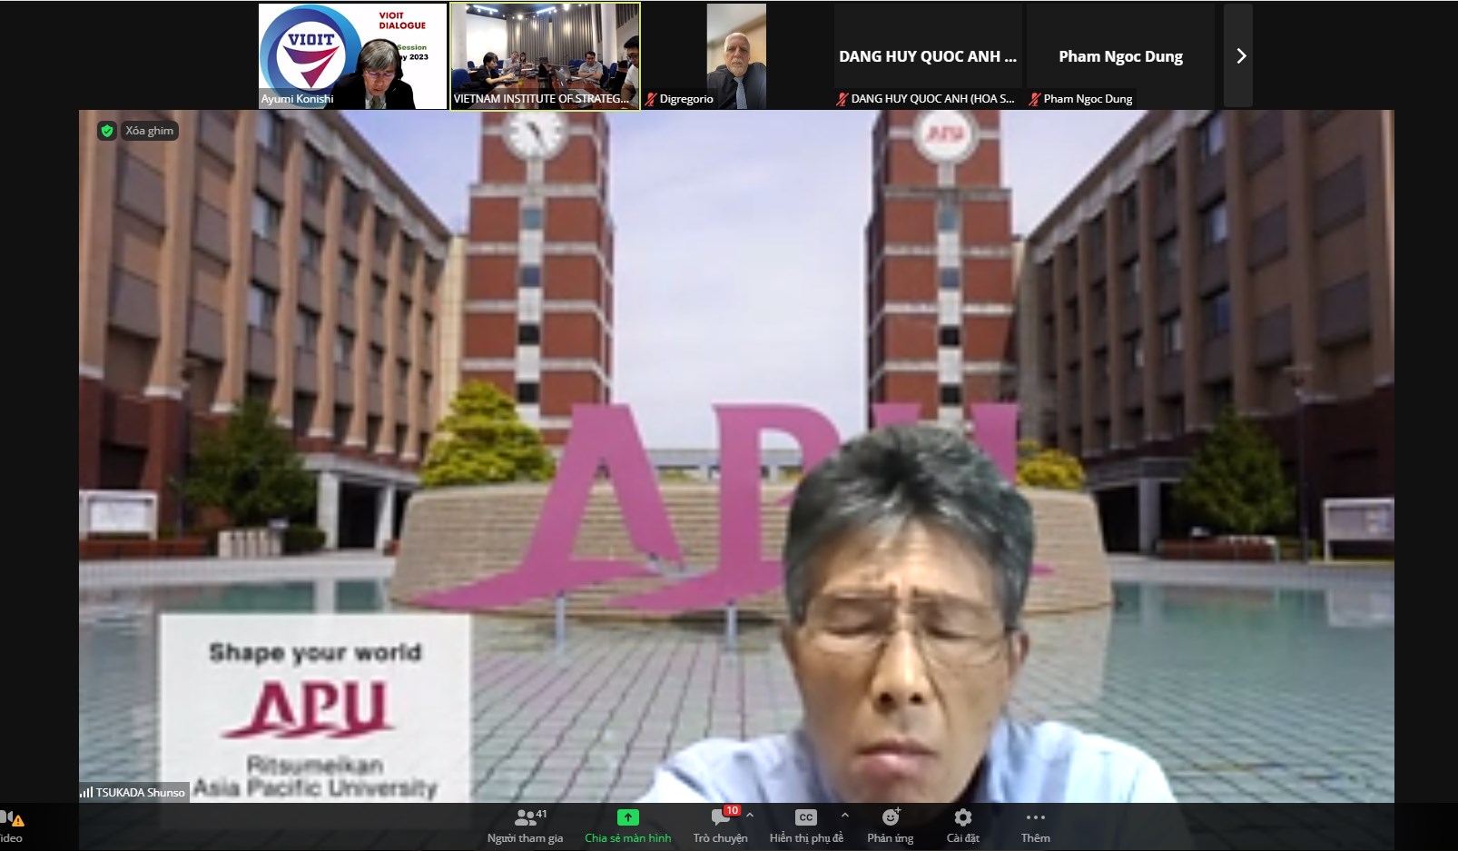
Task: Expand the captions options arrow
Action: 844,816
